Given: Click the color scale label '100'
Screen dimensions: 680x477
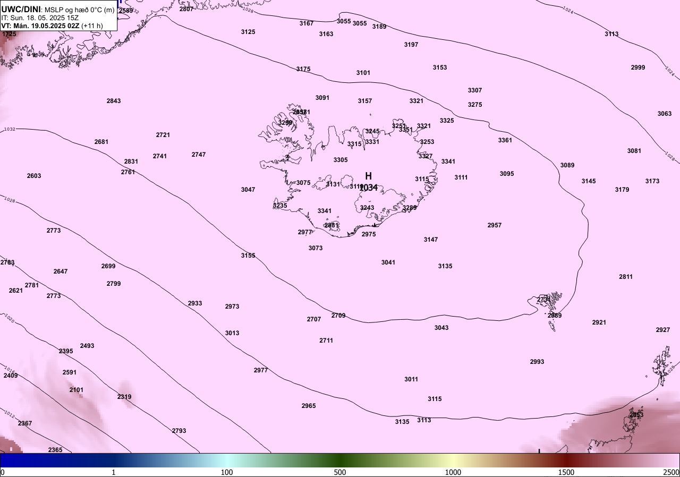Looking at the screenshot, I should [x=227, y=472].
